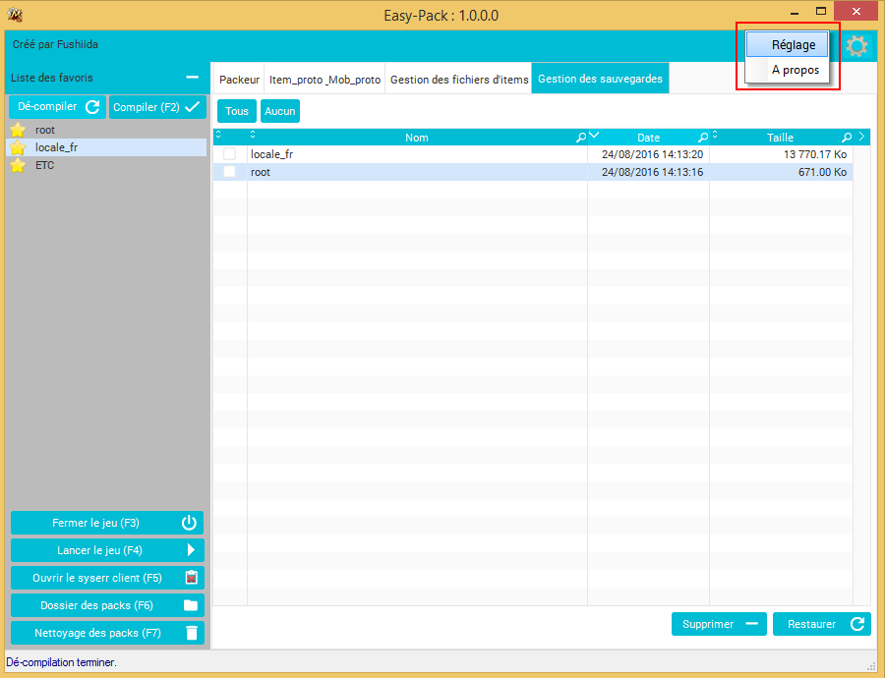Screen dimensions: 885x678
Task: Click the Easy-Pack app icon in title bar
Action: coord(15,15)
